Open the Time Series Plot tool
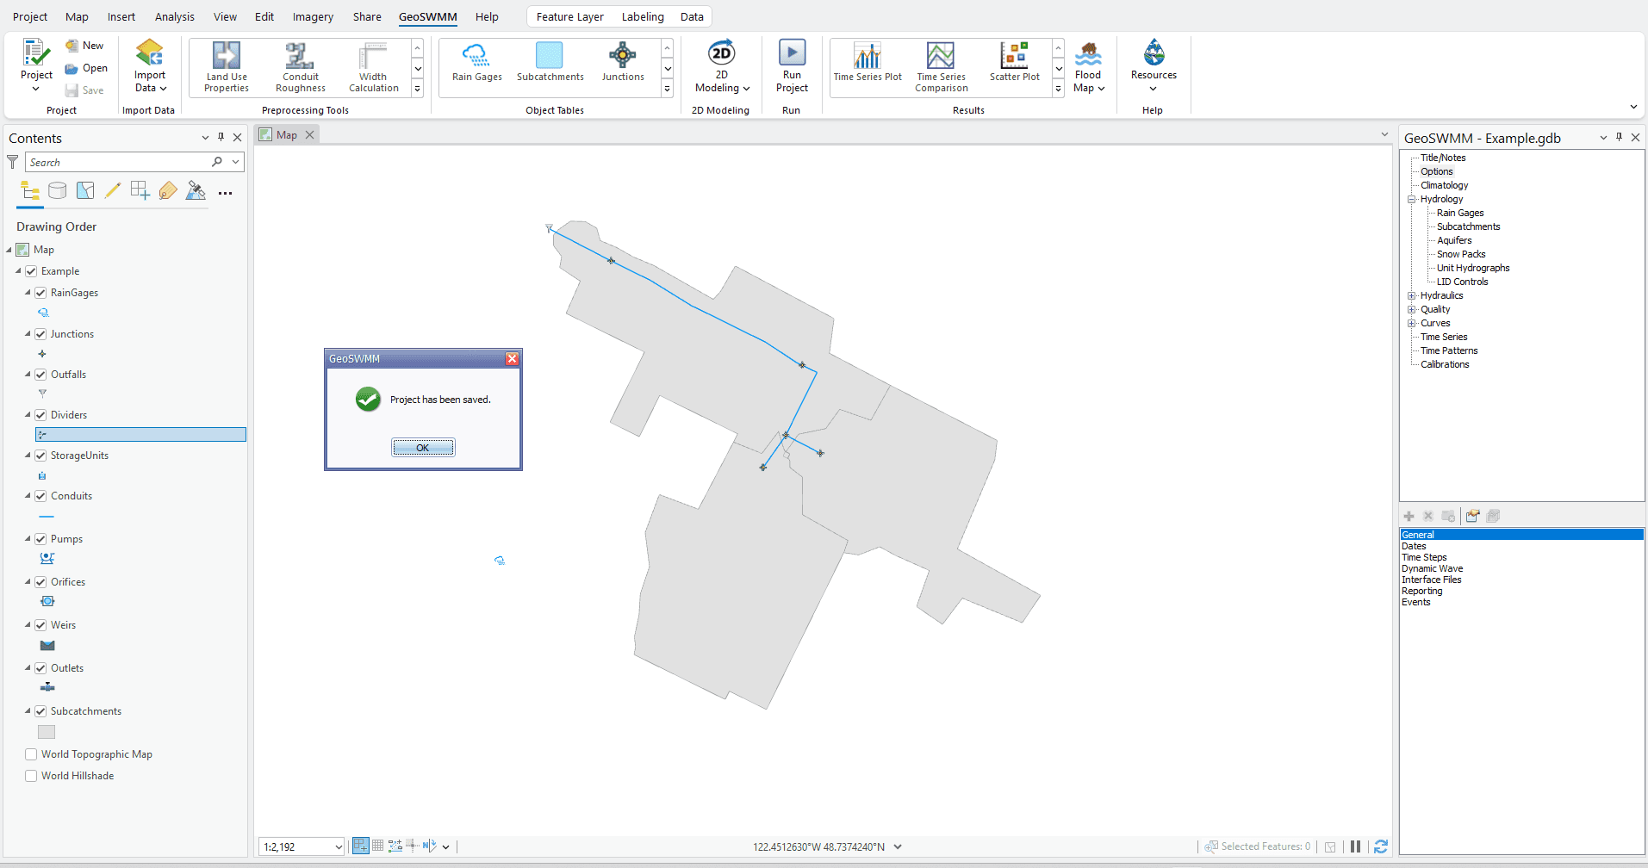 pos(867,65)
